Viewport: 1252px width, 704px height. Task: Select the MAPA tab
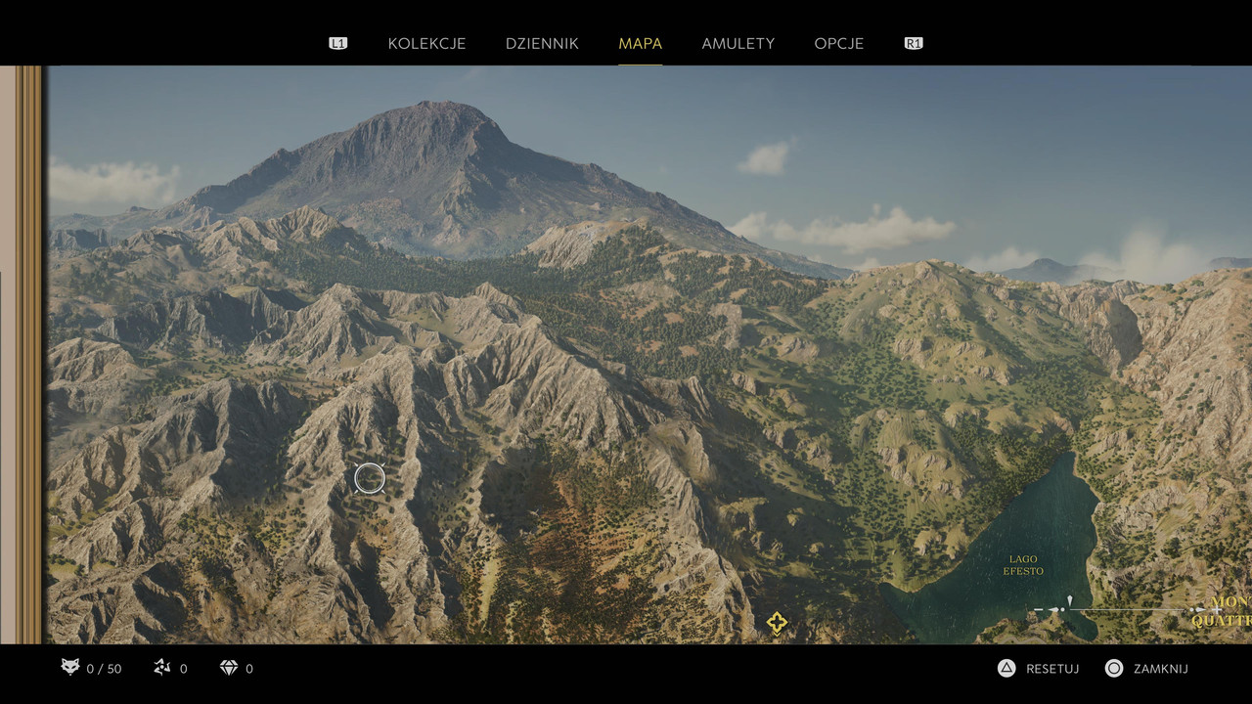640,43
